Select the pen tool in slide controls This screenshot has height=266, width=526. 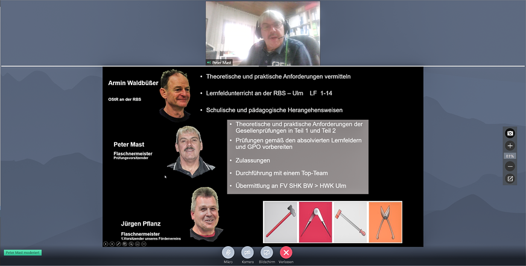118,244
